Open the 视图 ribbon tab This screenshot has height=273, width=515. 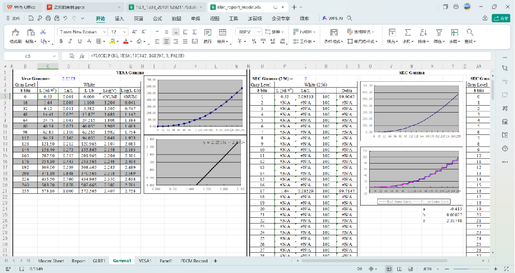click(214, 19)
